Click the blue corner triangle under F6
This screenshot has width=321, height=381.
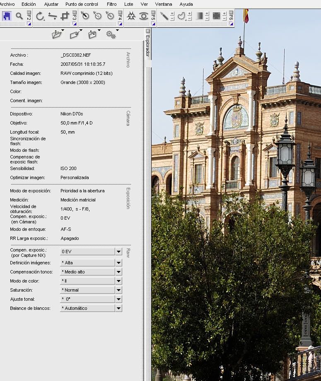pyautogui.click(x=231, y=24)
